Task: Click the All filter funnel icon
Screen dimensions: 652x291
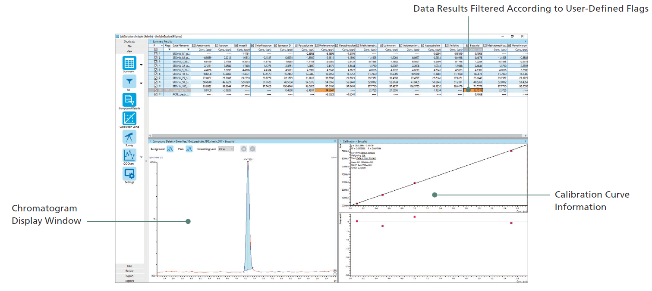Action: (x=129, y=82)
